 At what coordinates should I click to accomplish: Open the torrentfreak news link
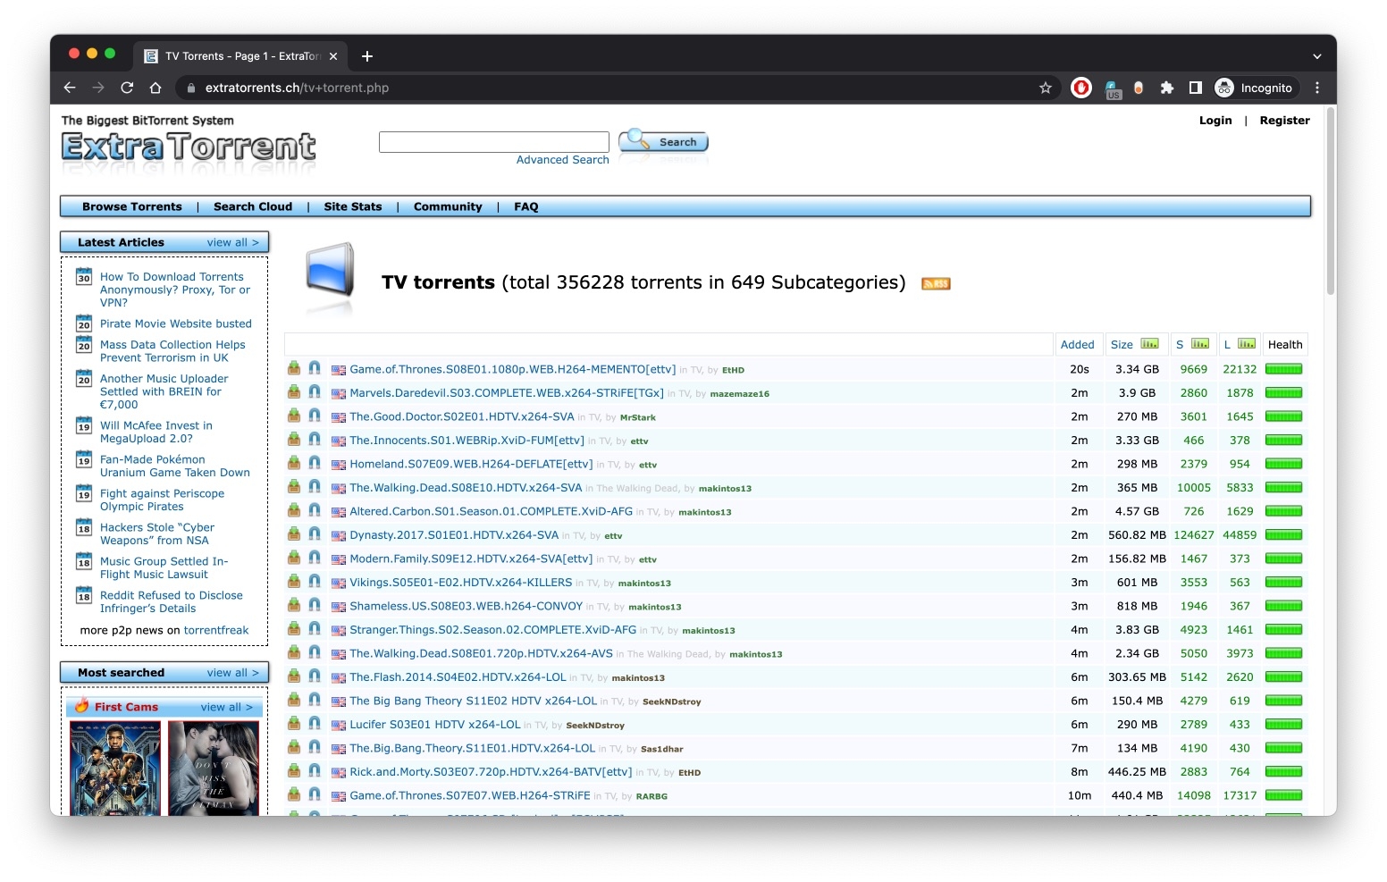216,630
